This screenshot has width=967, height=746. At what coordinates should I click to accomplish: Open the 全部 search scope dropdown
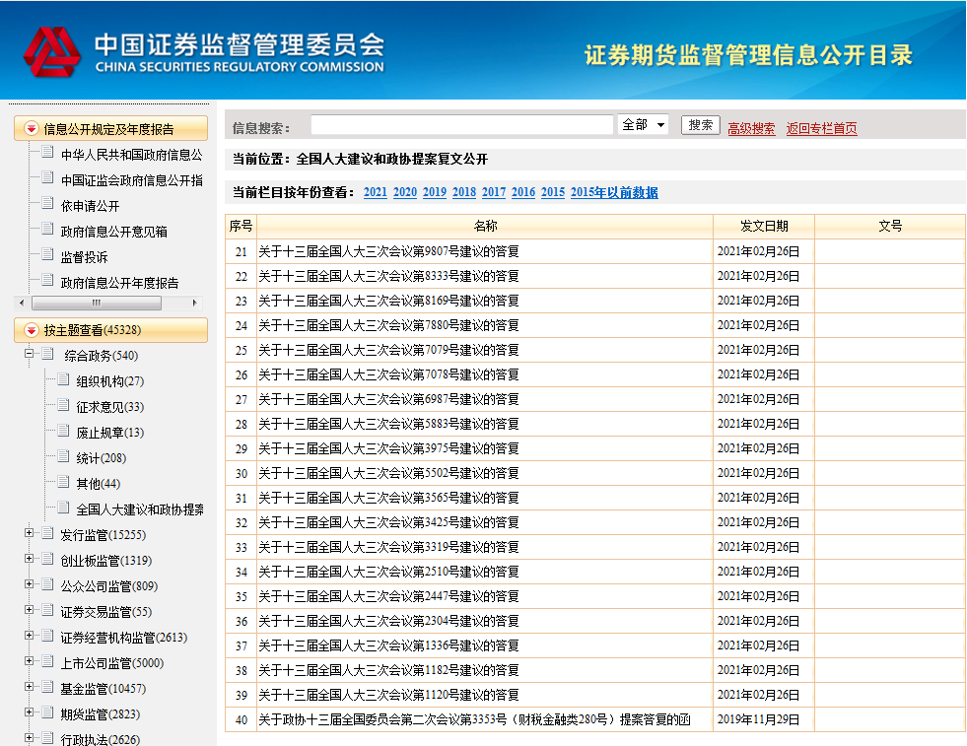pyautogui.click(x=643, y=124)
